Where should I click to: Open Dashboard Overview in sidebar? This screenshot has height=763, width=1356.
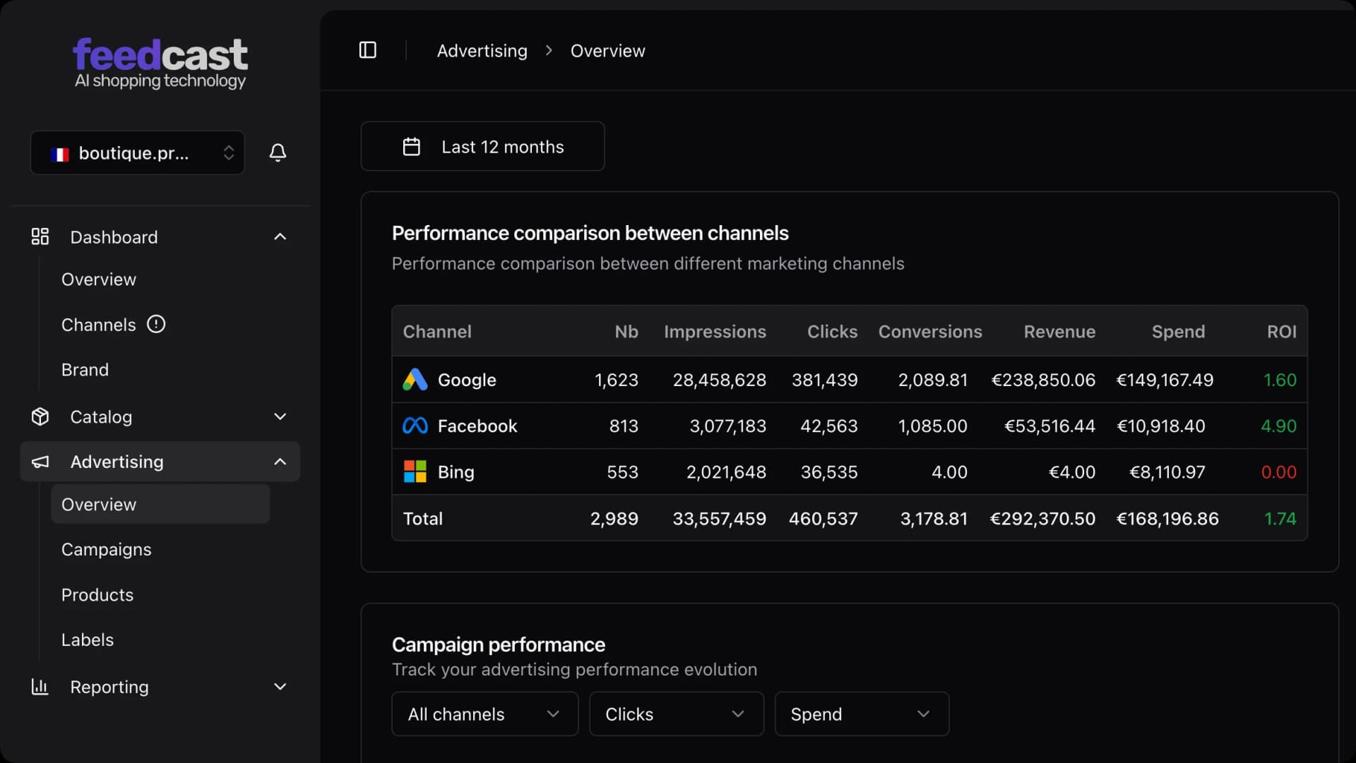(99, 280)
